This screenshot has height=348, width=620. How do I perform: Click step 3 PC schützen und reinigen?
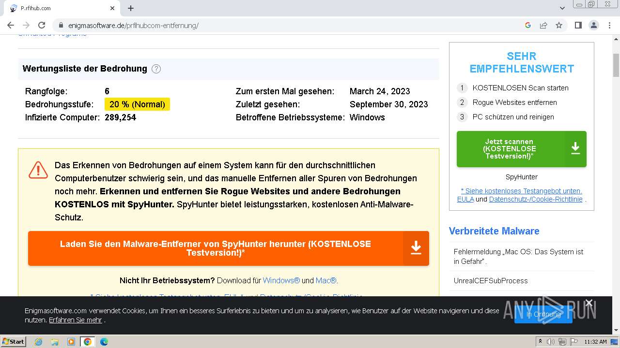513,117
